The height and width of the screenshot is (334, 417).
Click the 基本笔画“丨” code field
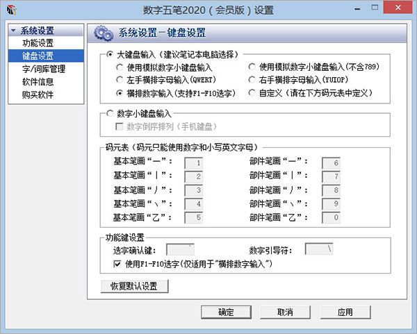click(194, 176)
